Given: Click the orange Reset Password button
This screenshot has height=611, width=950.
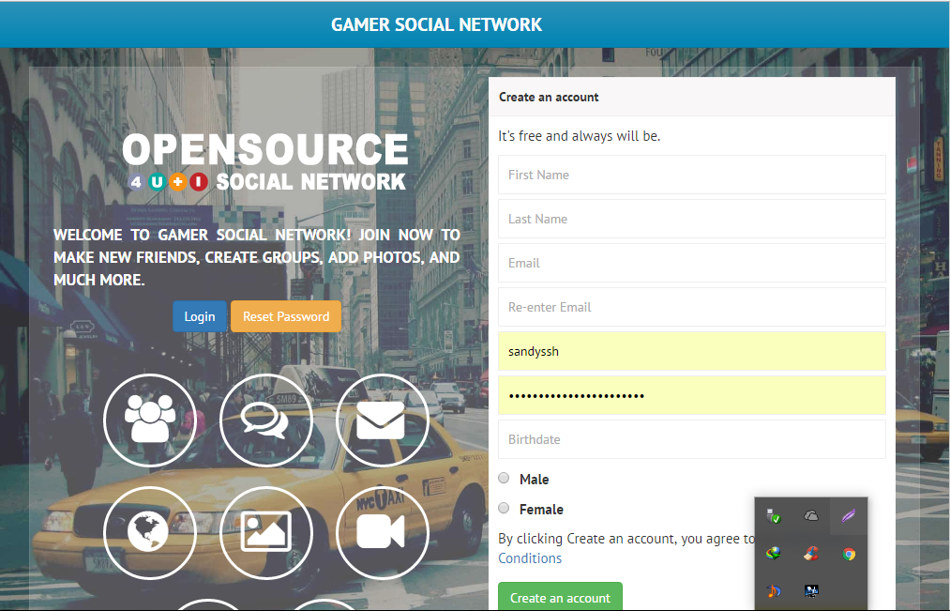Looking at the screenshot, I should click(x=286, y=316).
